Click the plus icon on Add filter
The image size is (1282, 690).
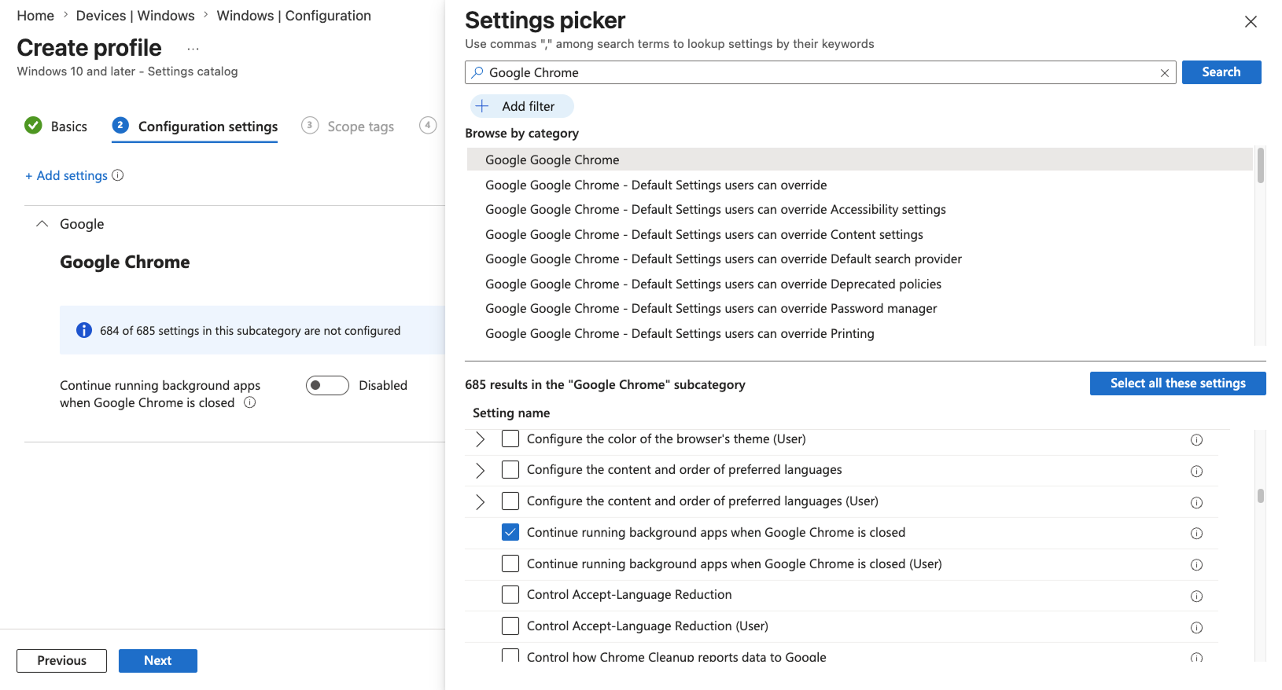click(482, 106)
